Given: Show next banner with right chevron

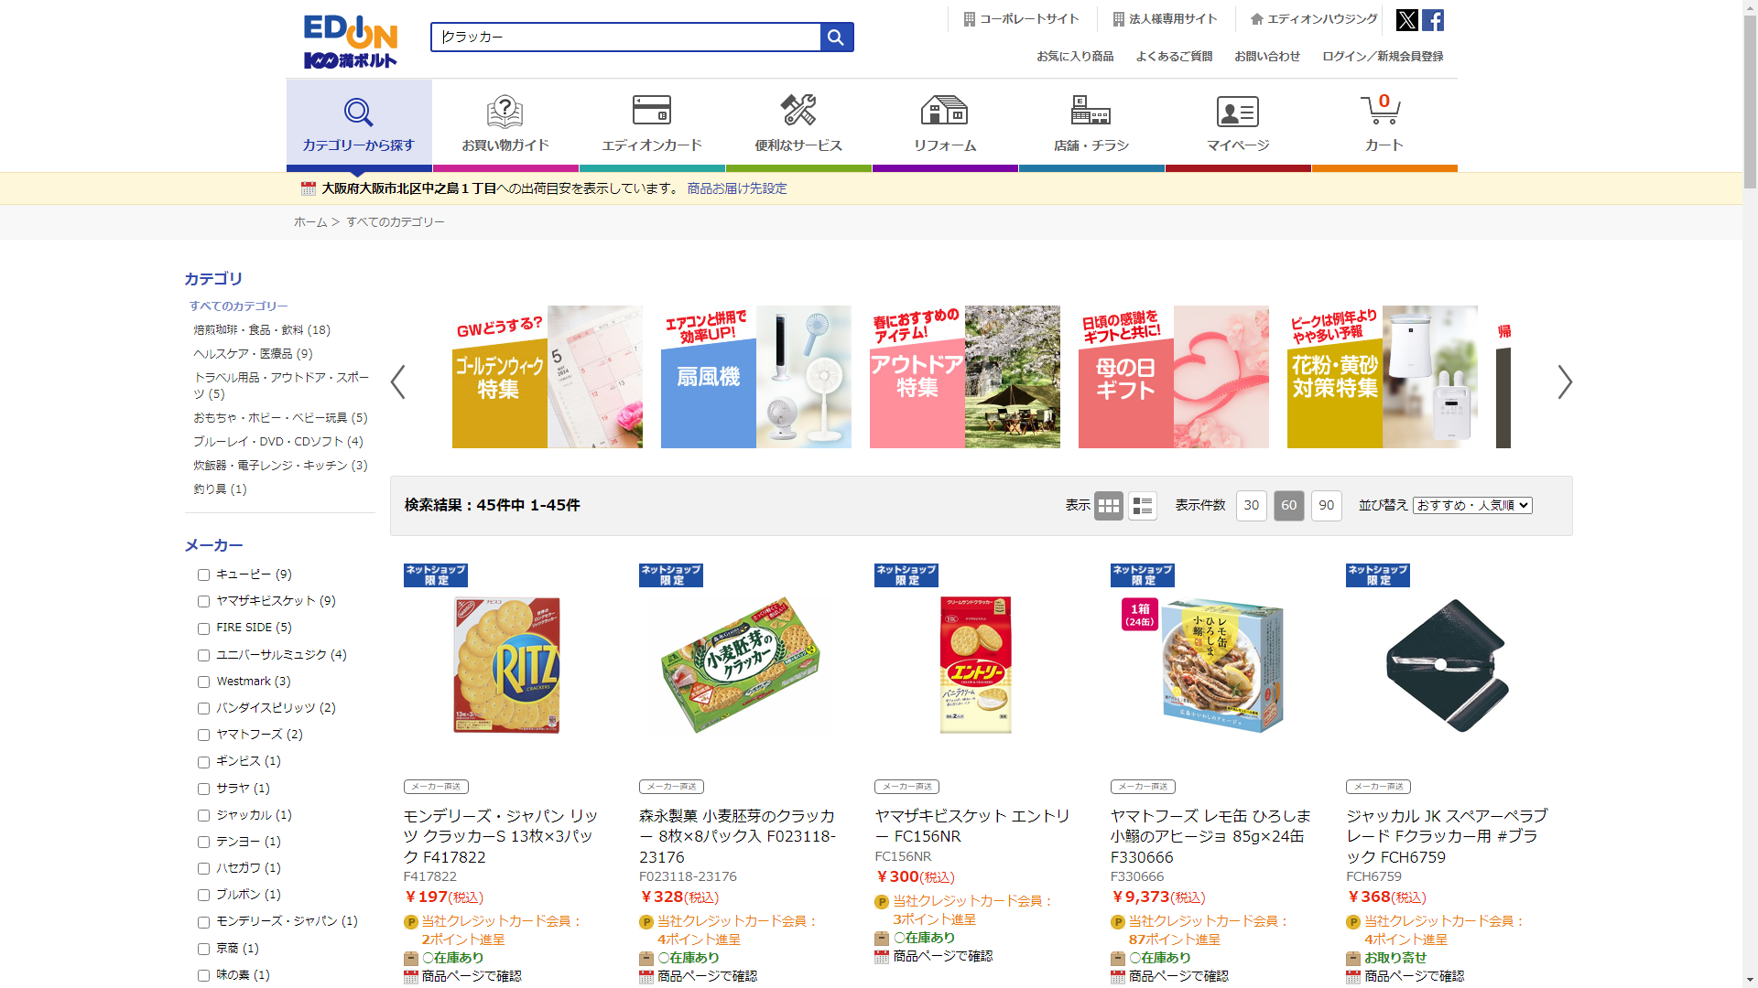Looking at the screenshot, I should pyautogui.click(x=1565, y=381).
